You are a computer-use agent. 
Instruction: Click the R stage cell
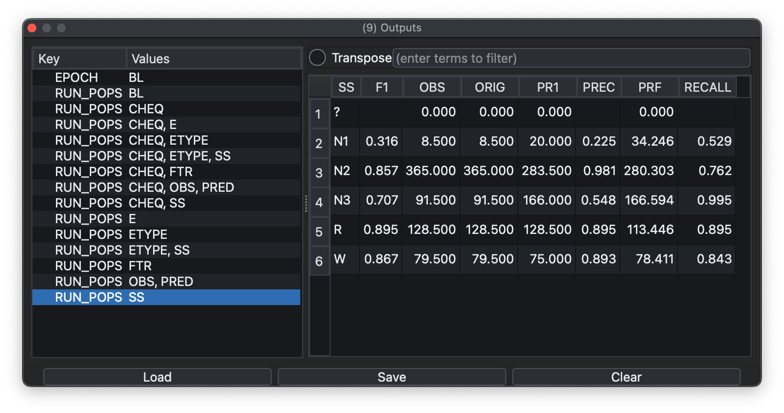[x=345, y=230]
